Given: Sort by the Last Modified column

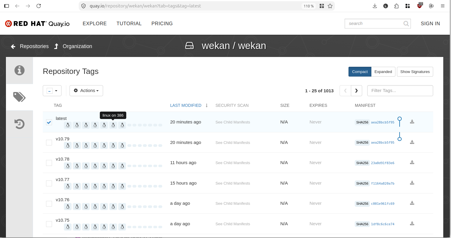Looking at the screenshot, I should click(x=186, y=105).
